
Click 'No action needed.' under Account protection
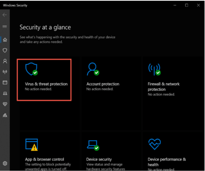coord(100,89)
